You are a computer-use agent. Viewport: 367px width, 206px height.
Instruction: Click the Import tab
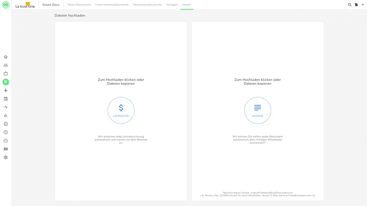click(x=187, y=5)
